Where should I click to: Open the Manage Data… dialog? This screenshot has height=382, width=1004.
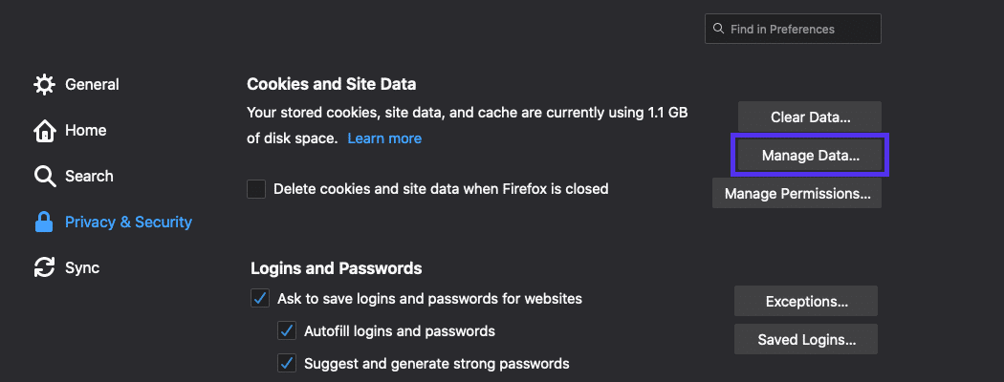pos(810,155)
